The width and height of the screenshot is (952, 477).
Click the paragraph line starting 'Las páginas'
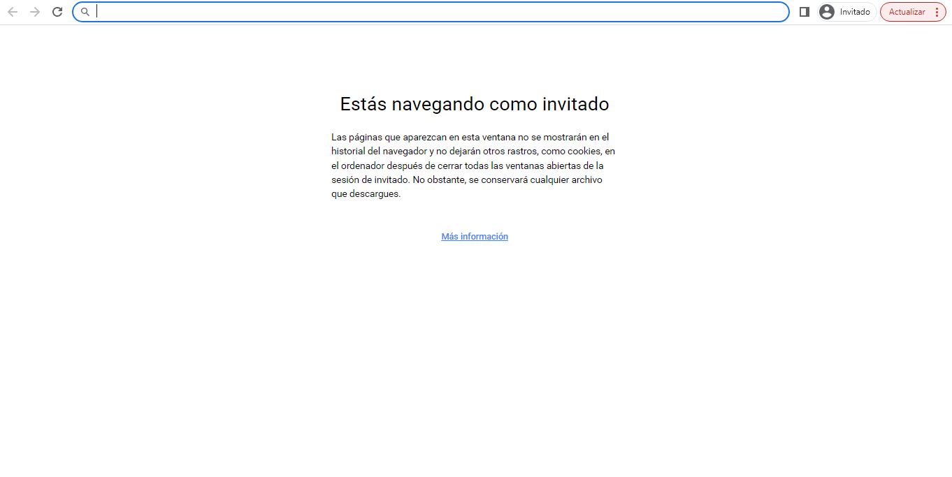470,138
